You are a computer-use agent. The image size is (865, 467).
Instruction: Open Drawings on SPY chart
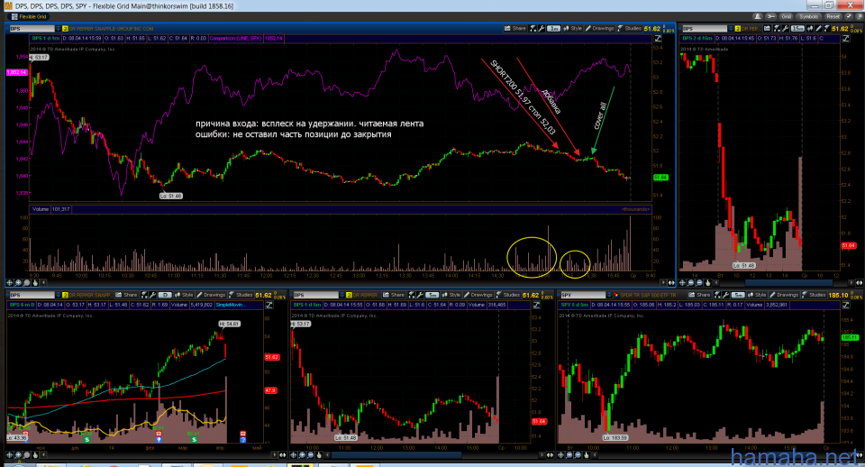[783, 295]
